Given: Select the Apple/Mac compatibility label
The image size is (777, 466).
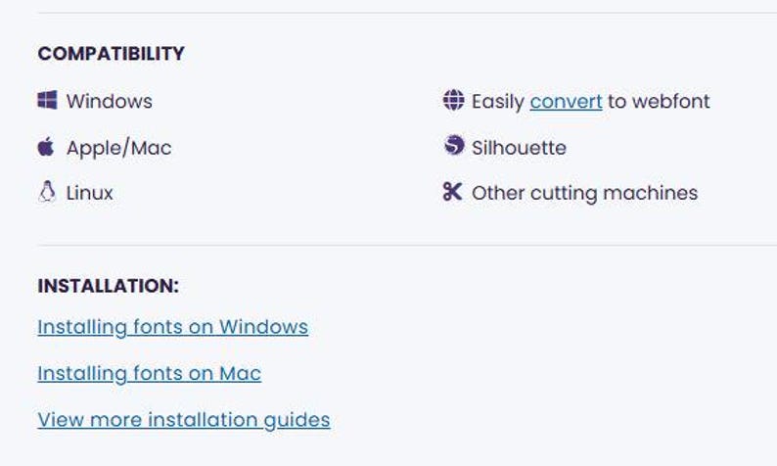Looking at the screenshot, I should pyautogui.click(x=119, y=148).
